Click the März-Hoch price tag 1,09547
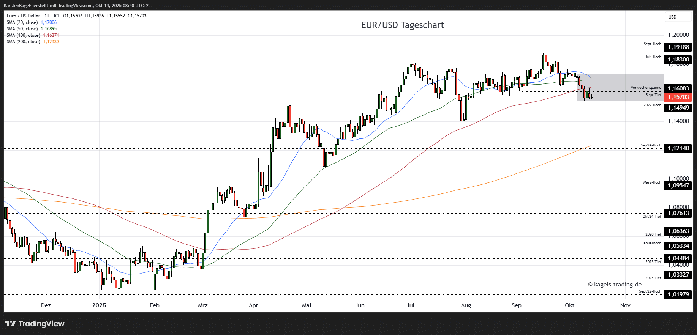The width and height of the screenshot is (697, 335). tap(678, 186)
